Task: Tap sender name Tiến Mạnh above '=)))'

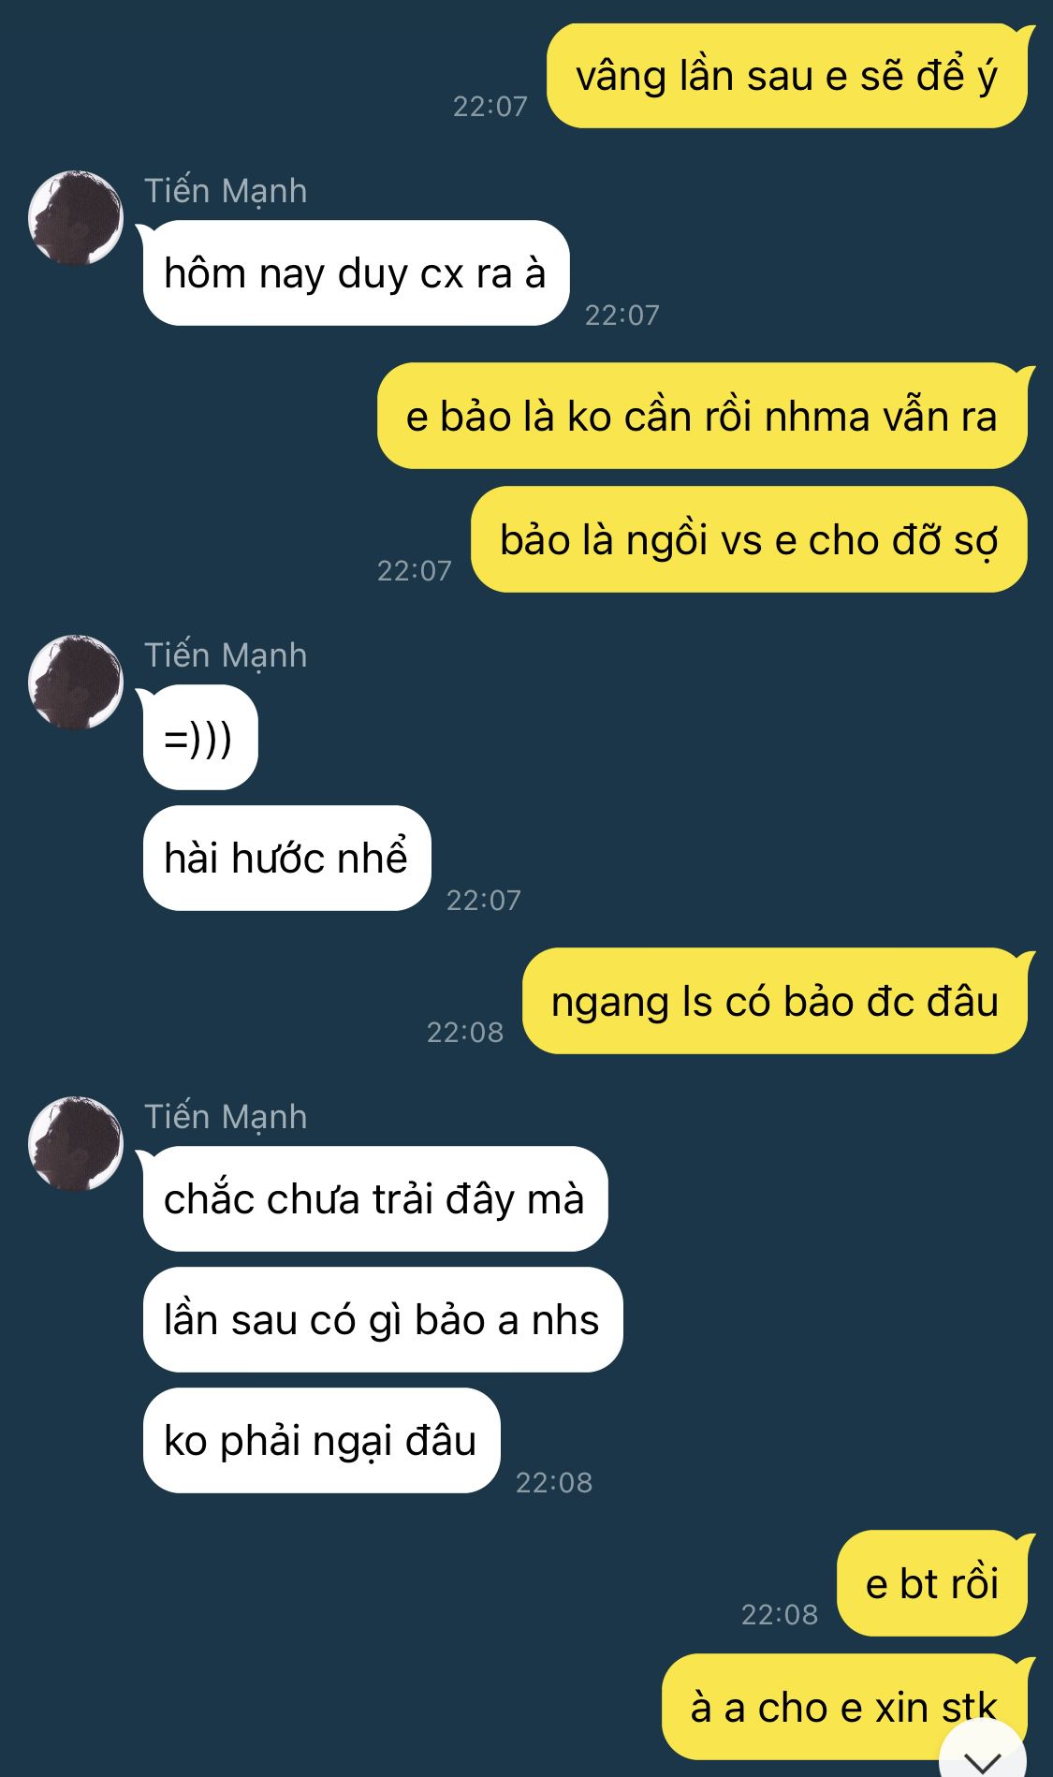Action: pyautogui.click(x=226, y=655)
